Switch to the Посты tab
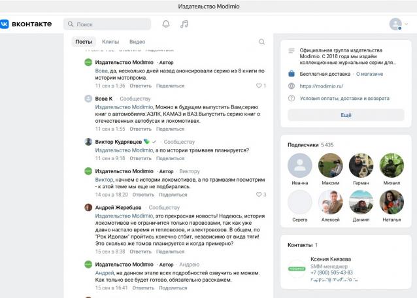 point(84,42)
